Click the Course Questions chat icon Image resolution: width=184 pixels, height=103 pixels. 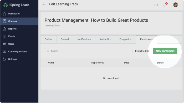pyautogui.click(x=4, y=51)
